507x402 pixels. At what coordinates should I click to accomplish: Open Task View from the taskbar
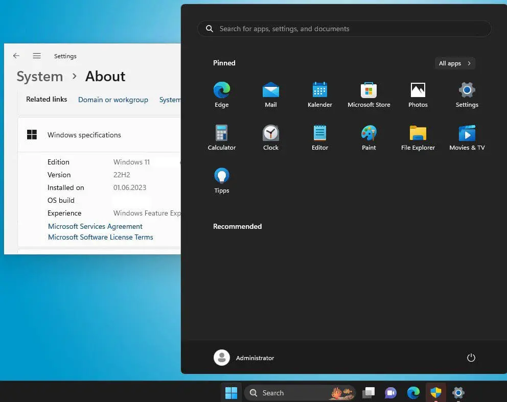(x=368, y=392)
